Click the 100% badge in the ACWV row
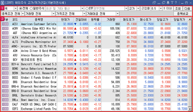 [x=5, y=28]
